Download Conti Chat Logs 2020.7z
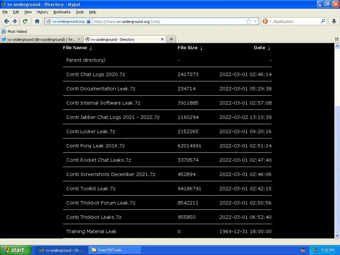Screen dimensions: 340x255 (96, 74)
